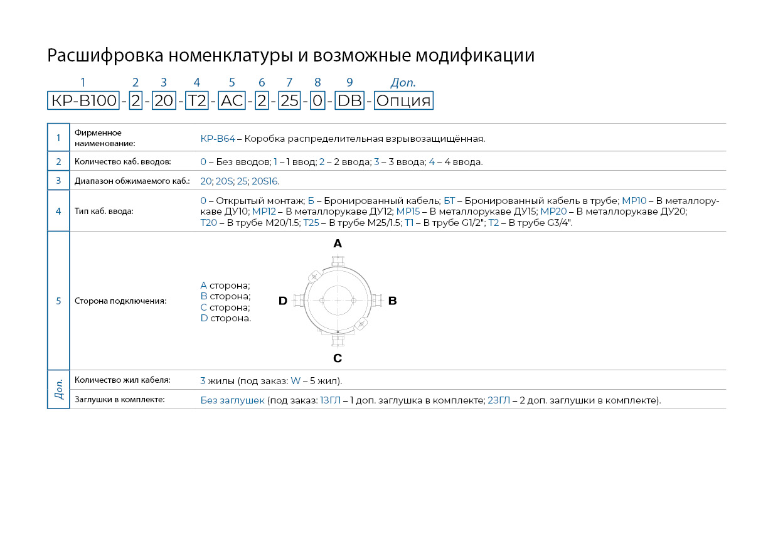Click the bold letter A above the diagram

338,243
